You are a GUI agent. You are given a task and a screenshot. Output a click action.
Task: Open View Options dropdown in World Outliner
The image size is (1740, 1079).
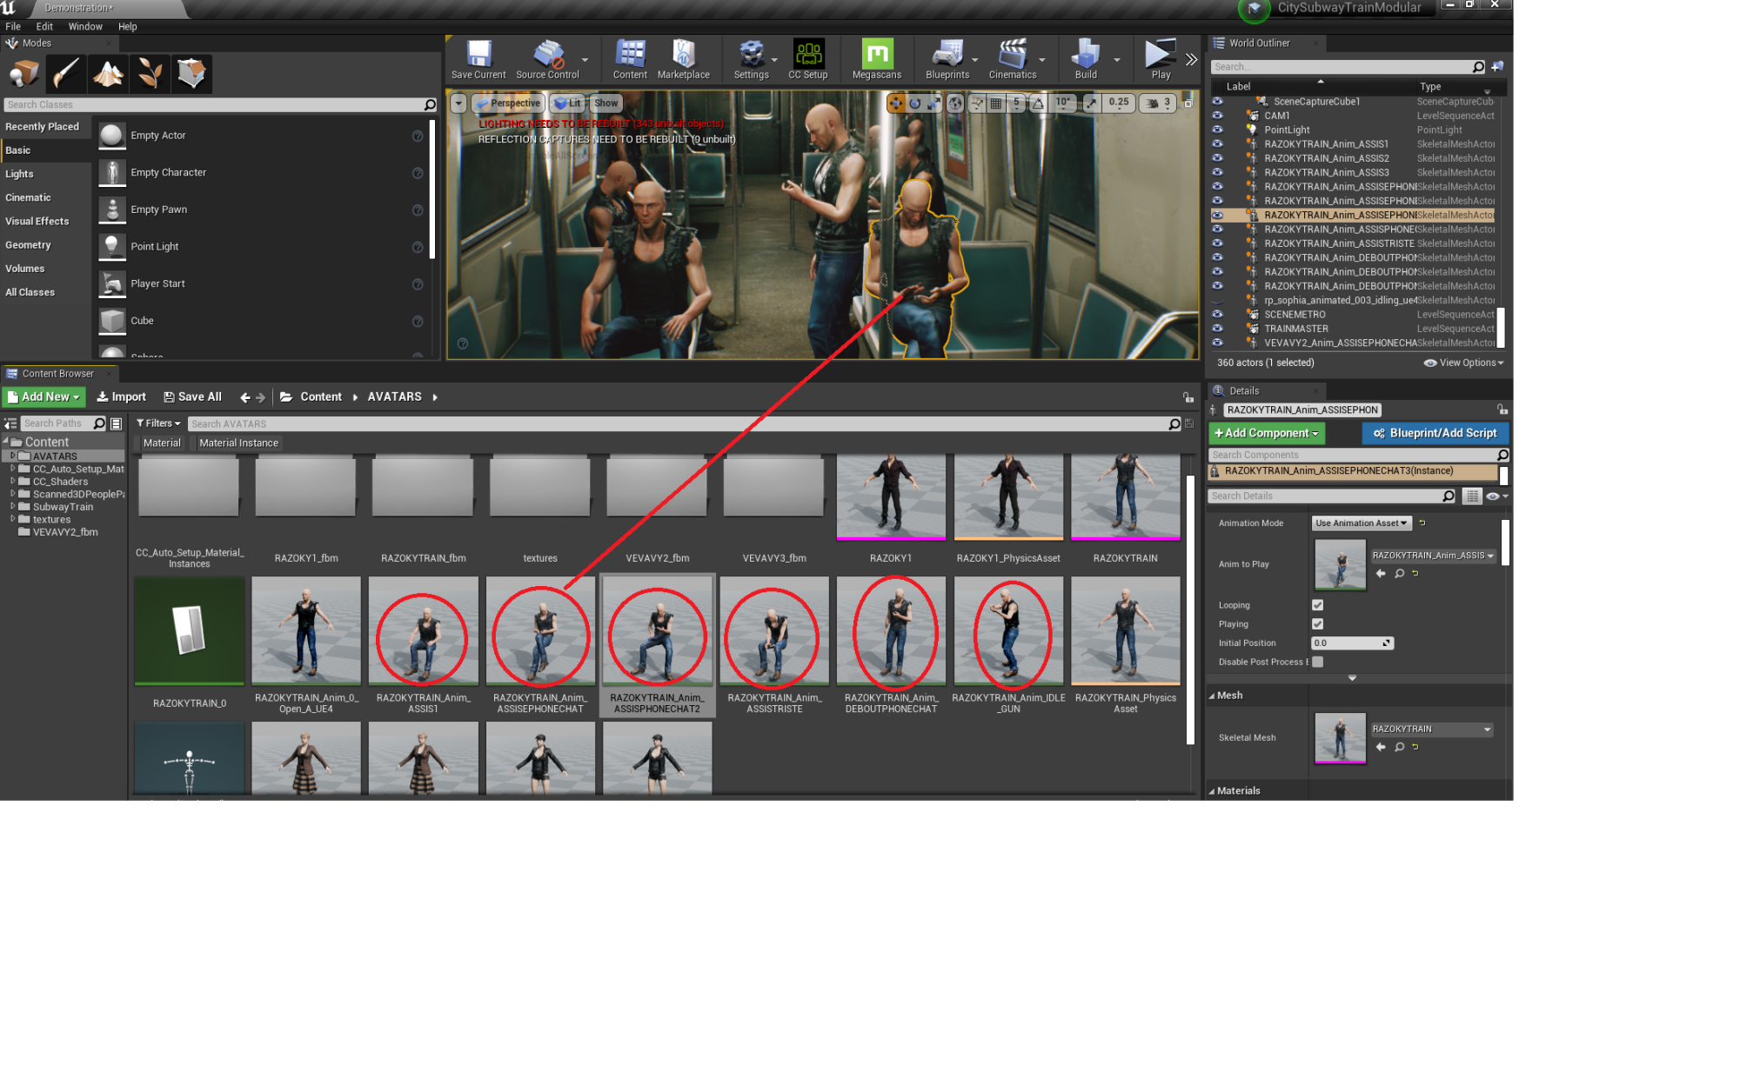[1463, 363]
